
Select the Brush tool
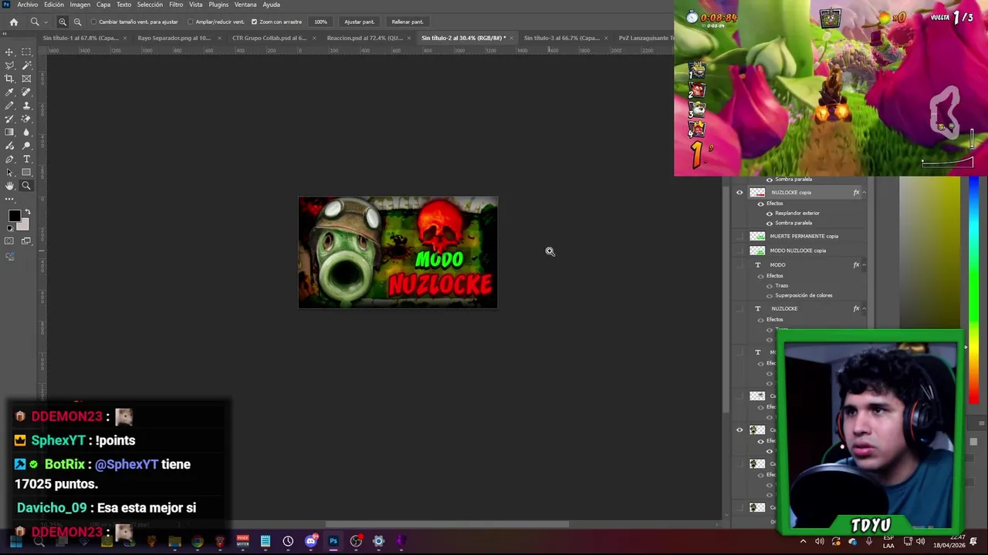[9, 106]
